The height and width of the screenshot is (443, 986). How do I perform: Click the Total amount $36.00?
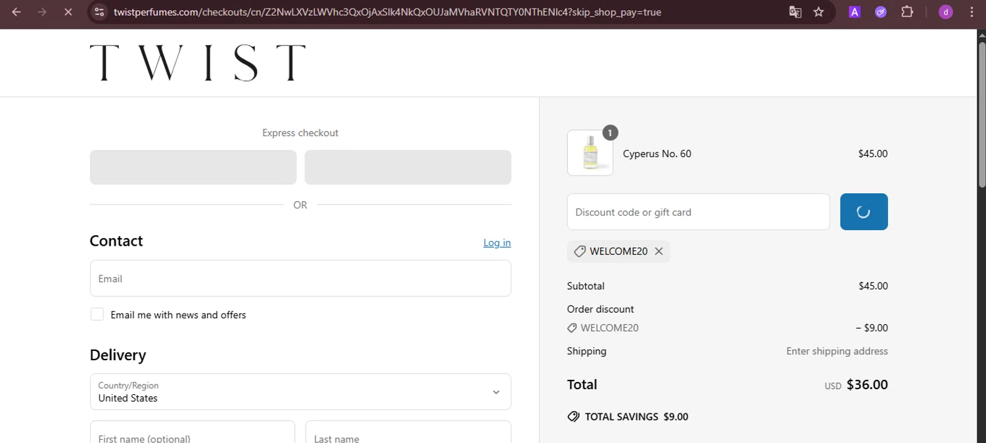point(867,385)
